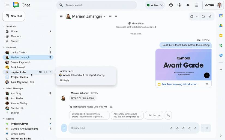Expand chevron beside Mariam Jahangiri name
This screenshot has width=225, height=140.
(x=105, y=17)
